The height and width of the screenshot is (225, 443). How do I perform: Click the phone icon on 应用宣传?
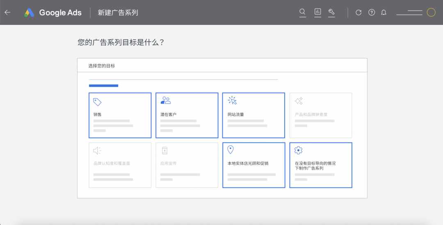coord(165,151)
